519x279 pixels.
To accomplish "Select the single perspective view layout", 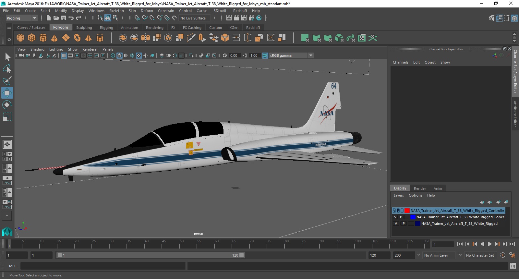I will tap(7, 144).
